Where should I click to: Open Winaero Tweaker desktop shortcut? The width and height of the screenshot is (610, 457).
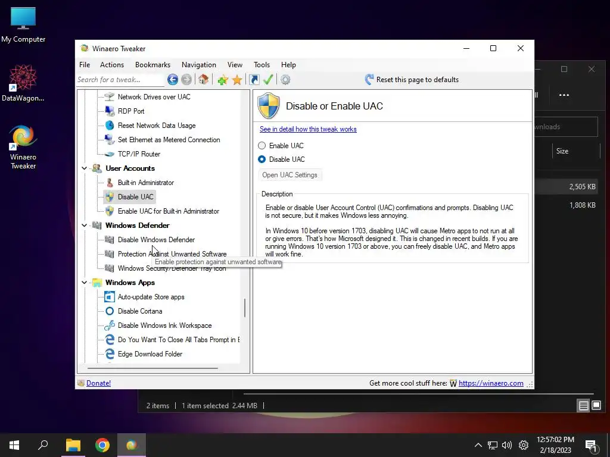tap(23, 147)
